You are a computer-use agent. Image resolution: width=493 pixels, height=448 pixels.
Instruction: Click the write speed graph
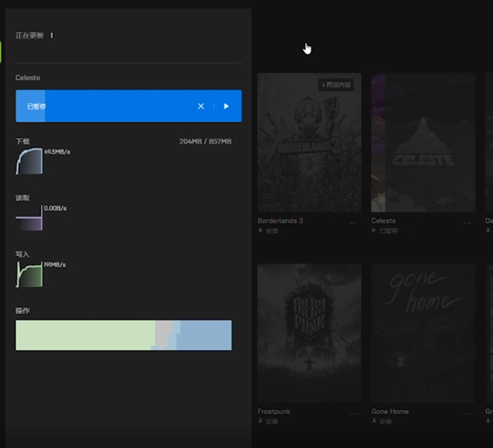(x=29, y=275)
